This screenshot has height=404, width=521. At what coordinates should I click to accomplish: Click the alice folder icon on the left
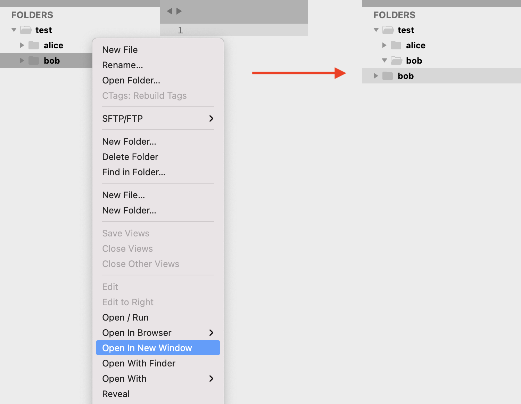pyautogui.click(x=34, y=45)
